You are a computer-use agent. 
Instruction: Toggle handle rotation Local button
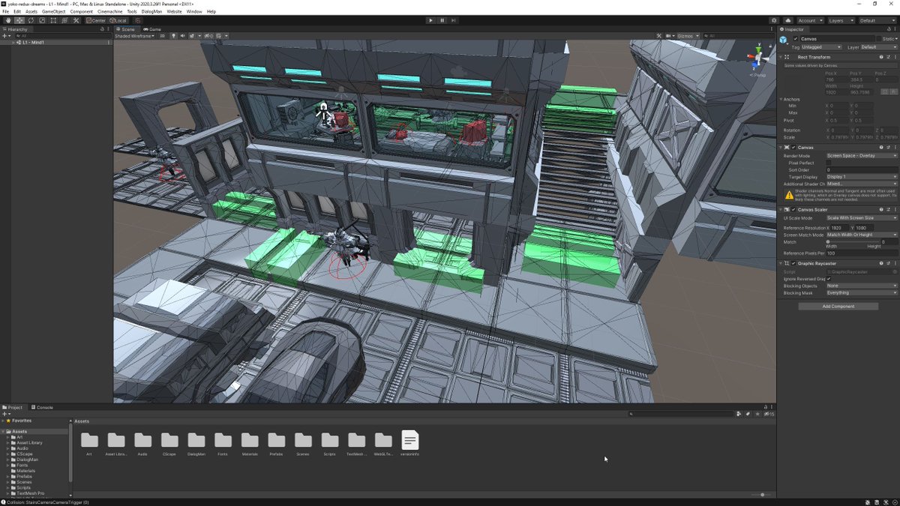click(118, 20)
